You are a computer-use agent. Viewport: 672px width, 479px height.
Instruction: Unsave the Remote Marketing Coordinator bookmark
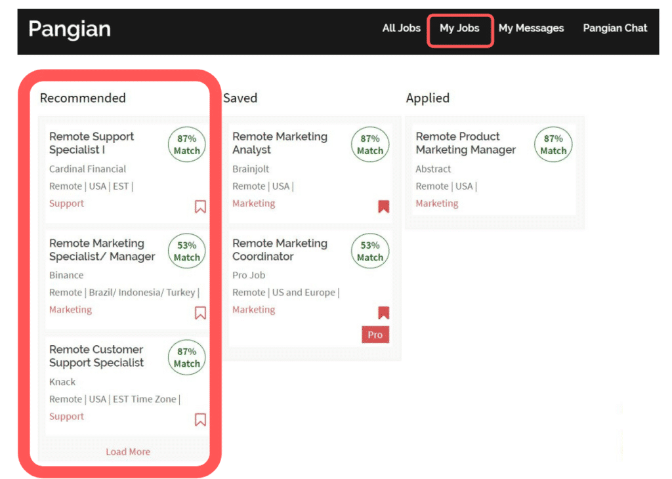[x=383, y=313]
